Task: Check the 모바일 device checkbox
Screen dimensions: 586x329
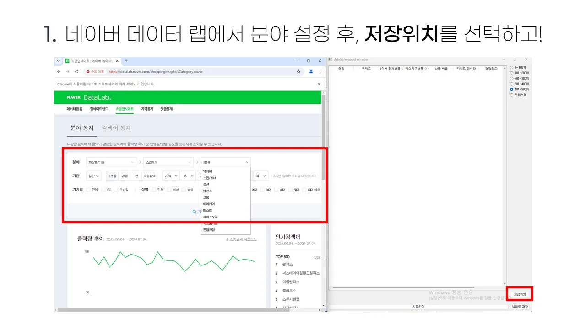Action: point(115,190)
